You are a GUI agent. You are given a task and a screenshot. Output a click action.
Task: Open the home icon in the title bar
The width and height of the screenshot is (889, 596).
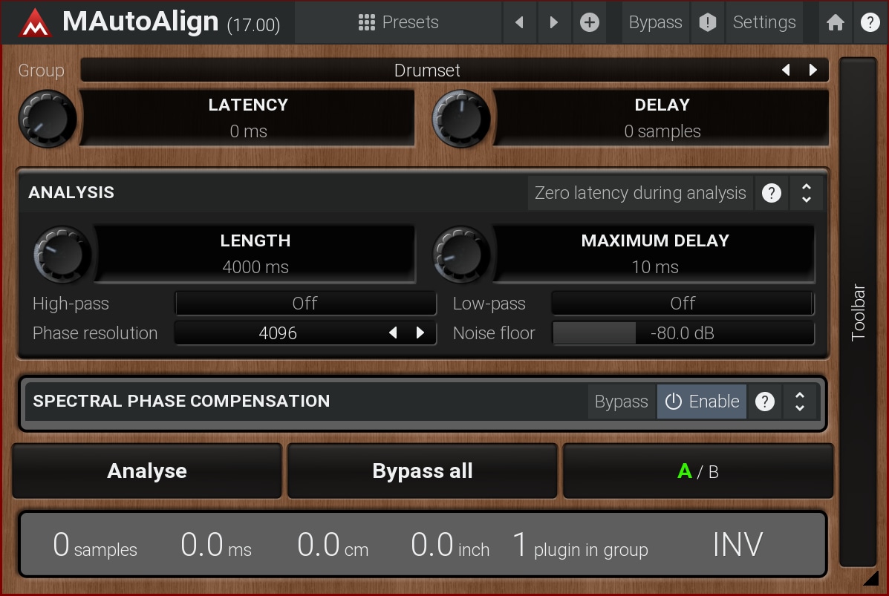click(835, 22)
